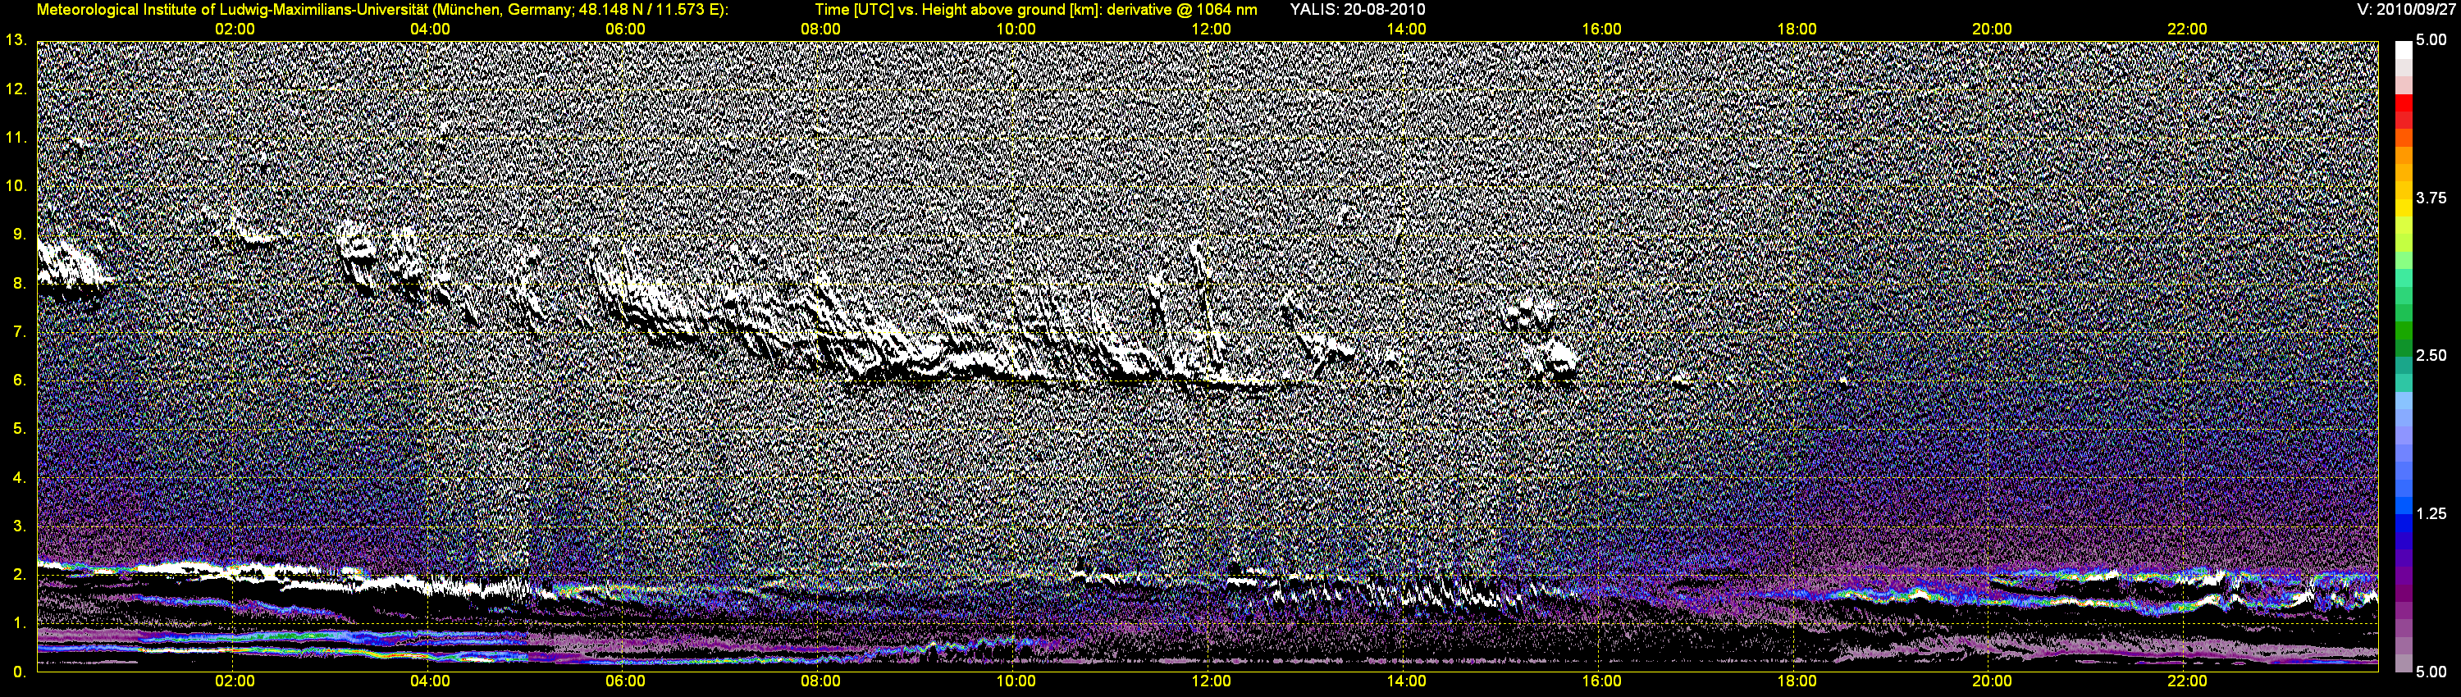Click the 08:00 label on the top time axis
Viewport: 2461px width, 697px height.
tap(820, 30)
